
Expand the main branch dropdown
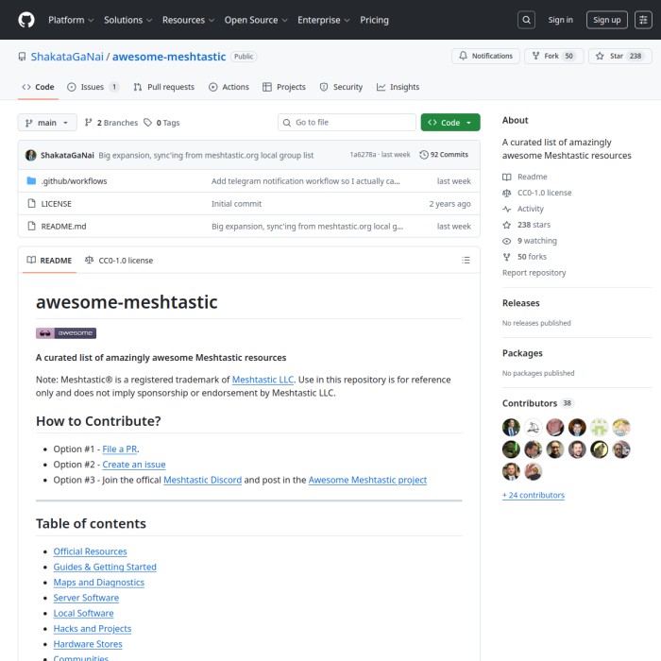[x=47, y=123]
